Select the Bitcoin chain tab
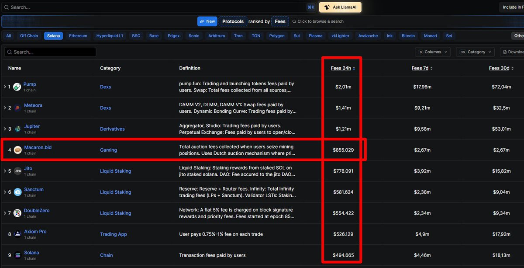The image size is (524, 268). [408, 36]
